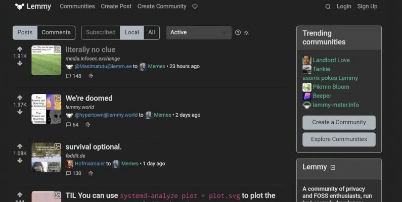
Task: Select the Local listing filter
Action: [x=131, y=32]
